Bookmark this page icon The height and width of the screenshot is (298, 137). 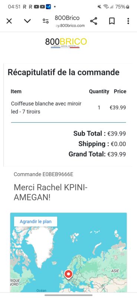[112, 21]
